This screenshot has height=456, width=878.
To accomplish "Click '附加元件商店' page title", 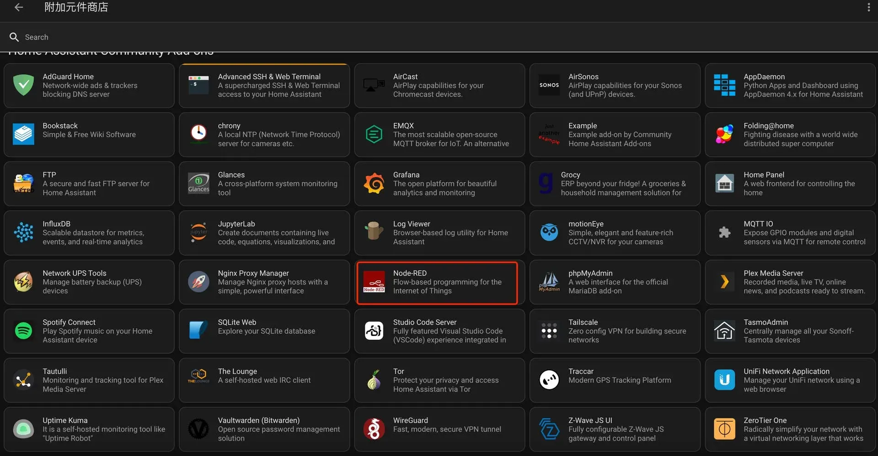I will [76, 7].
